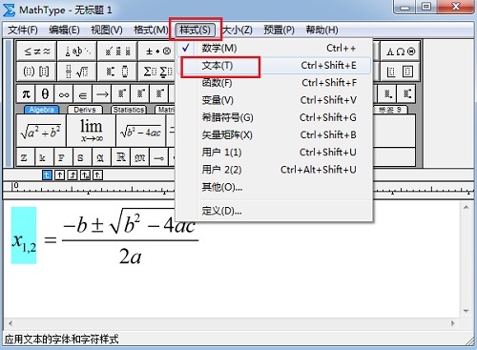Viewport: 477px width, 350px height.
Task: Insert the lim x→∞ expression
Action: 92,131
